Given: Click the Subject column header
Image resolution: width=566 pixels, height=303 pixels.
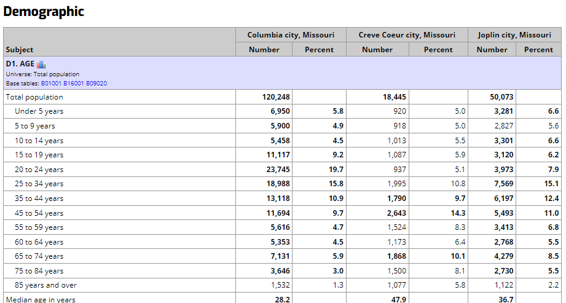Looking at the screenshot, I should pyautogui.click(x=20, y=50).
